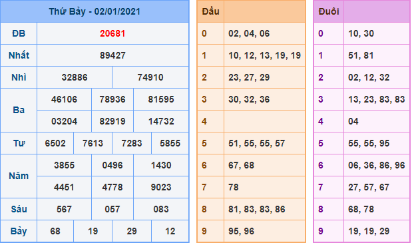Click Tư prize number 7283

pyautogui.click(x=132, y=143)
